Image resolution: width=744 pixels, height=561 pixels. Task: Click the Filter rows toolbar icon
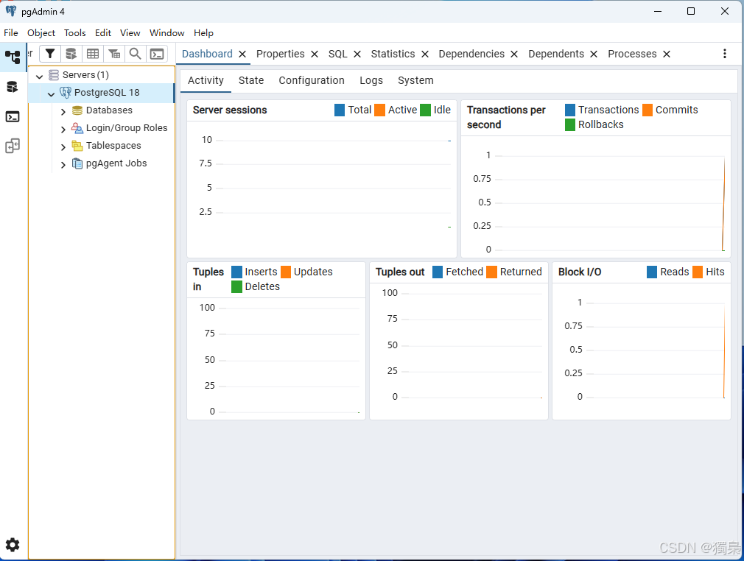[x=50, y=54]
